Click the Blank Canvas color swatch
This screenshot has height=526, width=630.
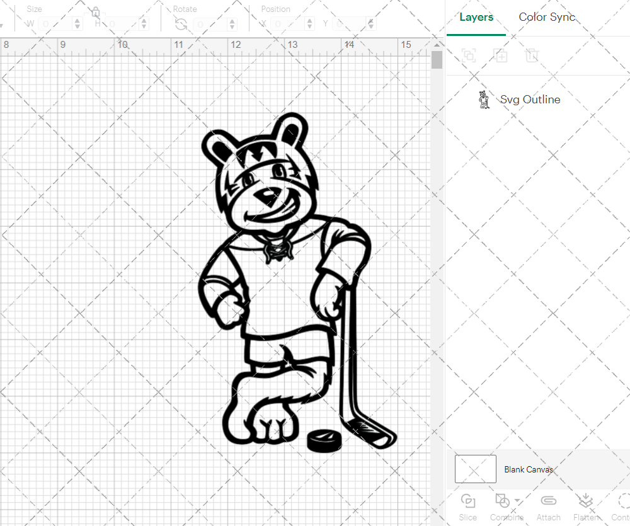(x=475, y=469)
